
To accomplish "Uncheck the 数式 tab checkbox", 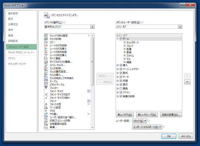I will (121, 73).
